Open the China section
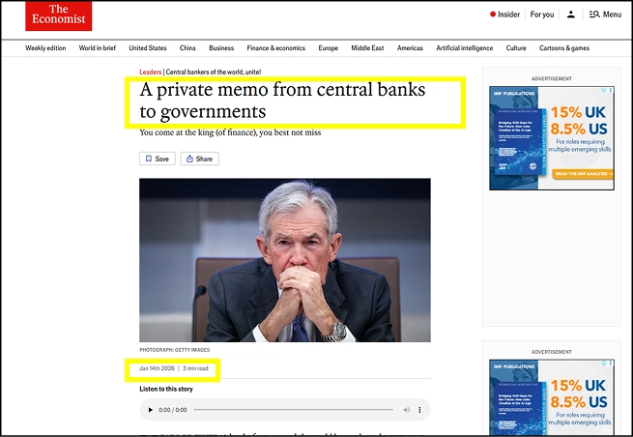This screenshot has height=437, width=633. point(187,48)
